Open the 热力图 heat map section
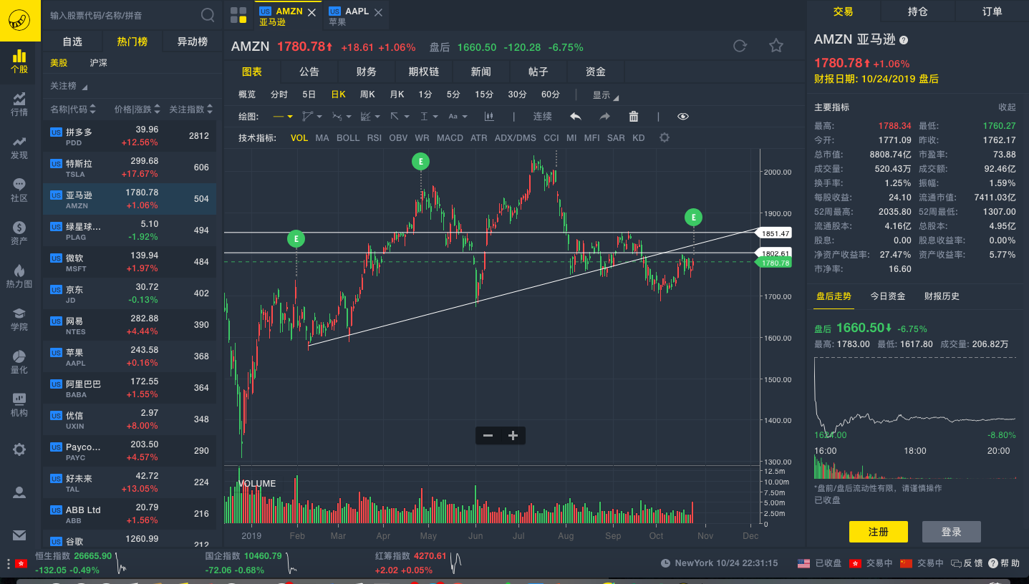The image size is (1029, 584). pos(19,276)
